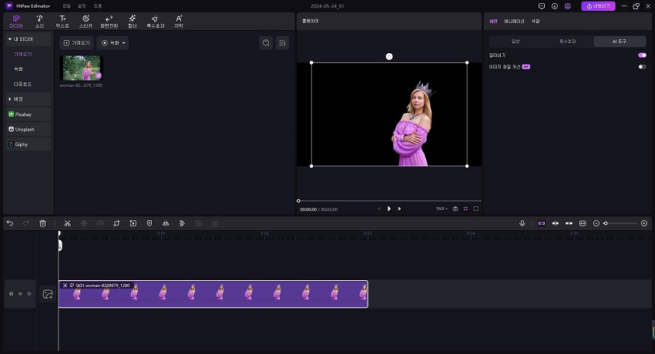This screenshot has height=354, width=655.
Task: Disable the 잘라내기 cutout toggle
Action: tap(641, 55)
